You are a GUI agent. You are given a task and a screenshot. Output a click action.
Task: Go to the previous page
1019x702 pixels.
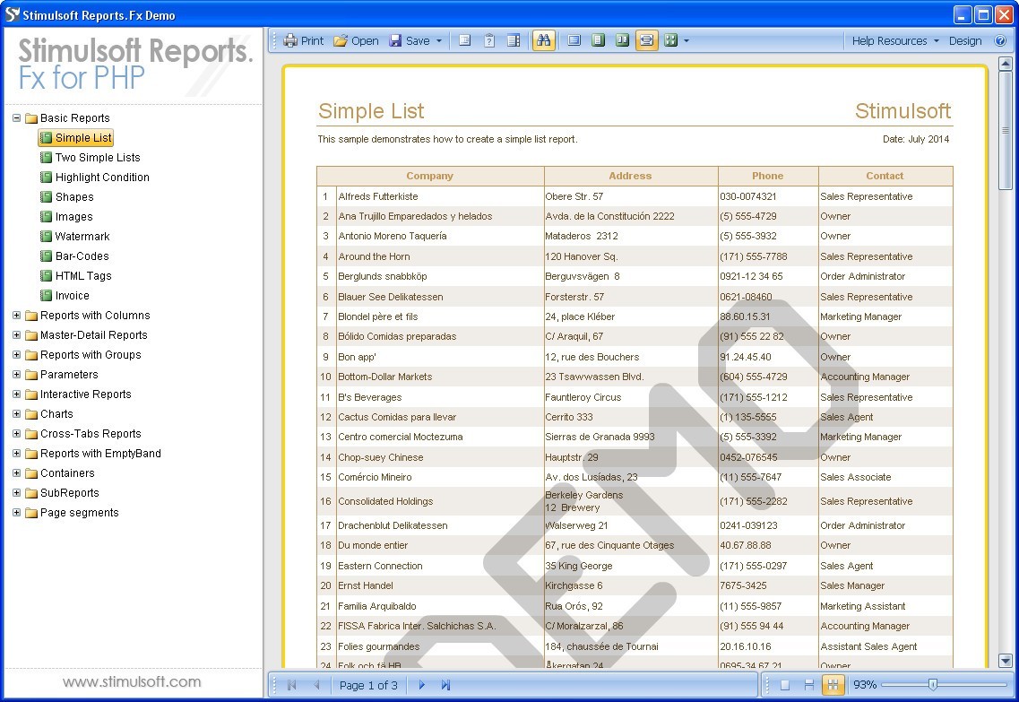[316, 684]
